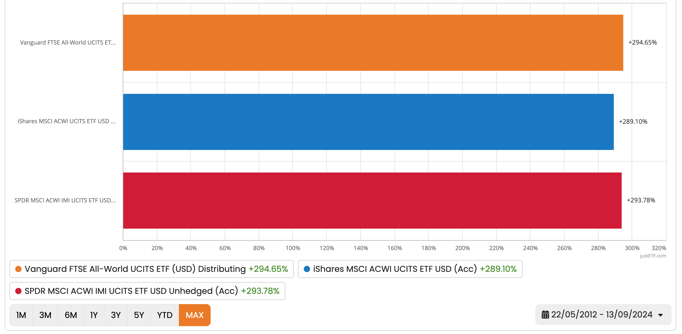This screenshot has height=334, width=682.
Task: Click the orange Vanguard legend dot
Action: pyautogui.click(x=18, y=269)
